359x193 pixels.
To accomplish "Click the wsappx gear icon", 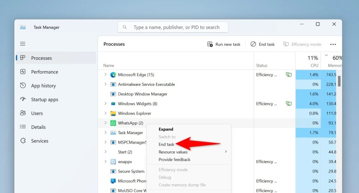I will pos(113,162).
